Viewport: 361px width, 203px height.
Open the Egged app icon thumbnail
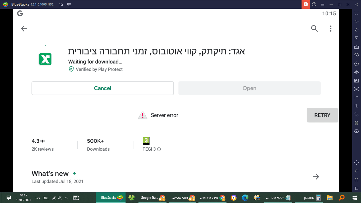pyautogui.click(x=45, y=59)
